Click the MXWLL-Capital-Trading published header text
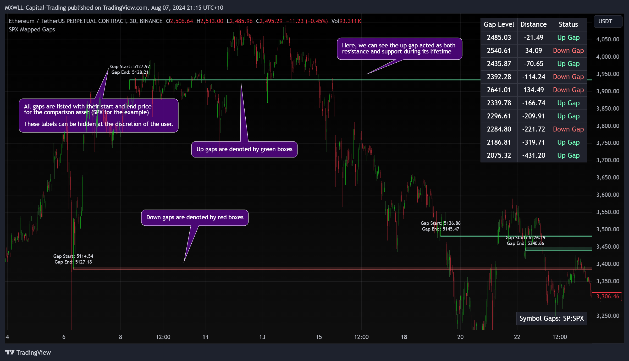 coord(114,8)
